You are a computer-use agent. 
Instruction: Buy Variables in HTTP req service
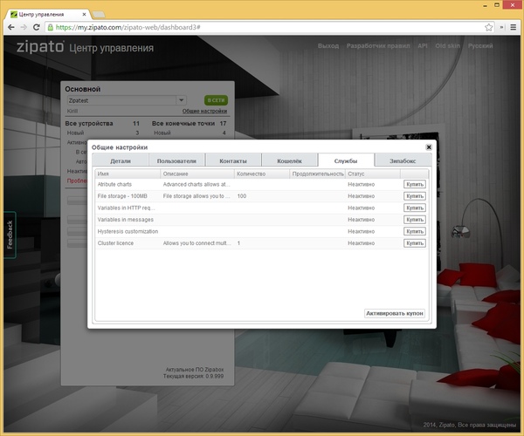coord(415,208)
